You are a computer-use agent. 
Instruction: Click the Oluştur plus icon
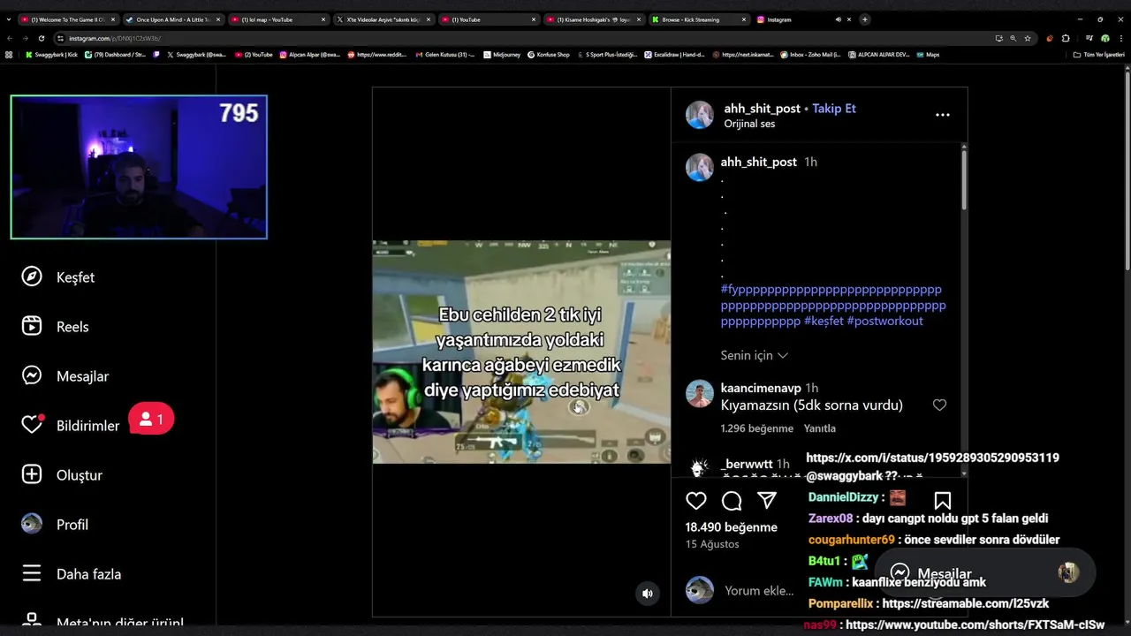click(32, 475)
